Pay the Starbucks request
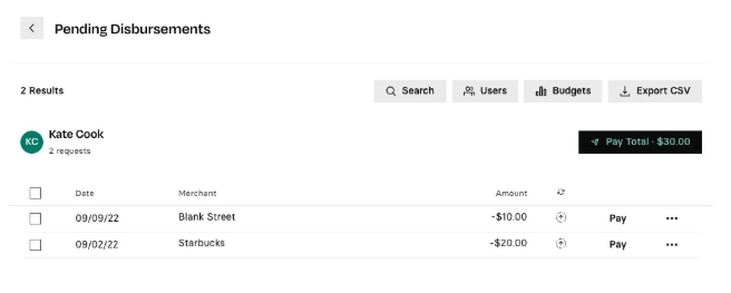 pos(618,244)
